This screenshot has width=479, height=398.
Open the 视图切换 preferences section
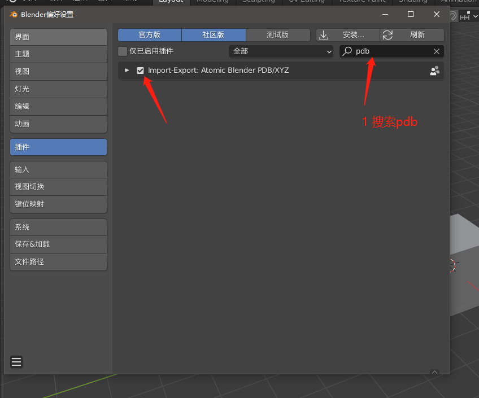(x=58, y=187)
